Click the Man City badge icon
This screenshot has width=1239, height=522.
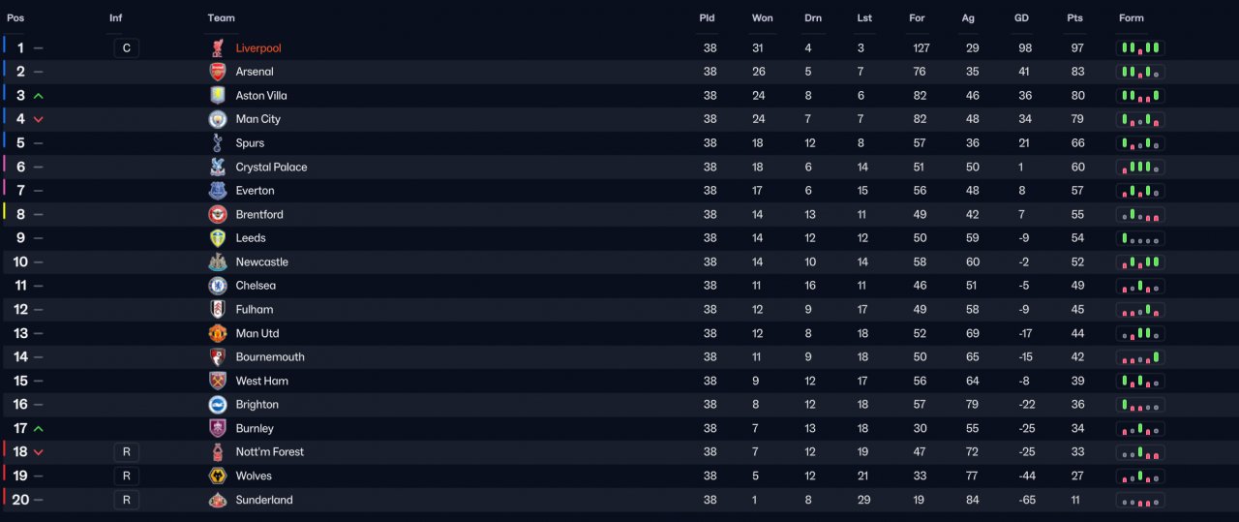(x=218, y=119)
